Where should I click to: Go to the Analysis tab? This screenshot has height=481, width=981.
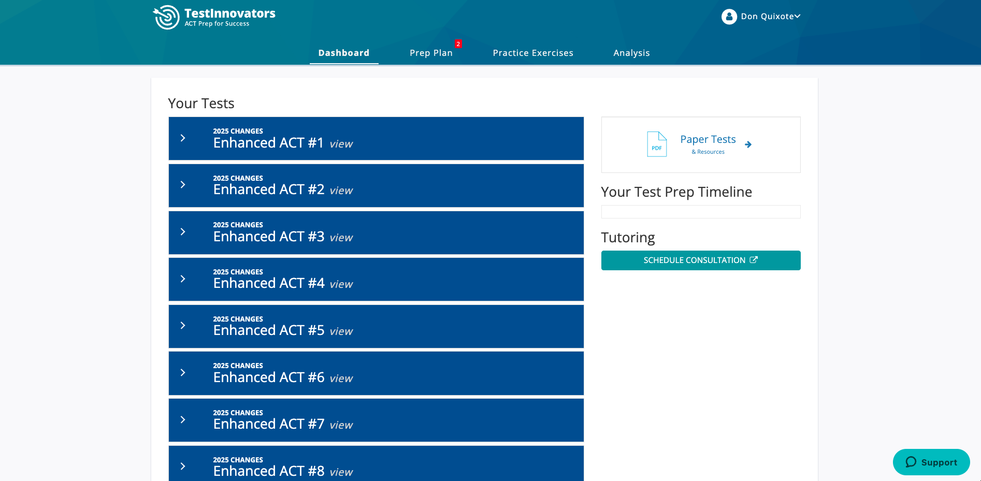coord(631,53)
